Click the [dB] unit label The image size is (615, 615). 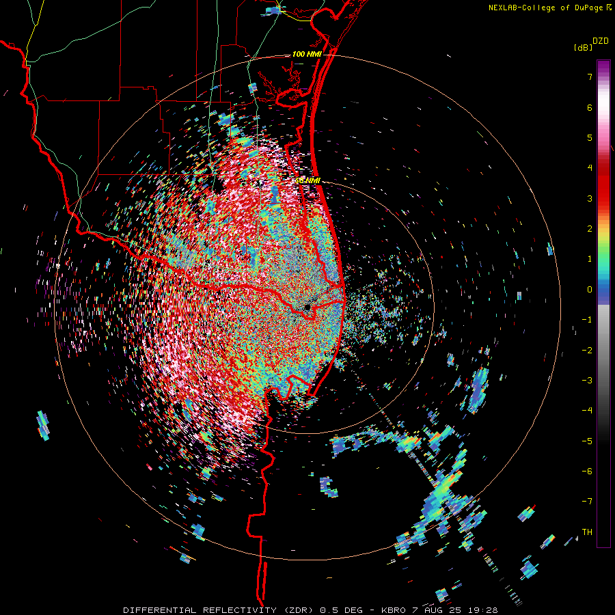pyautogui.click(x=584, y=47)
